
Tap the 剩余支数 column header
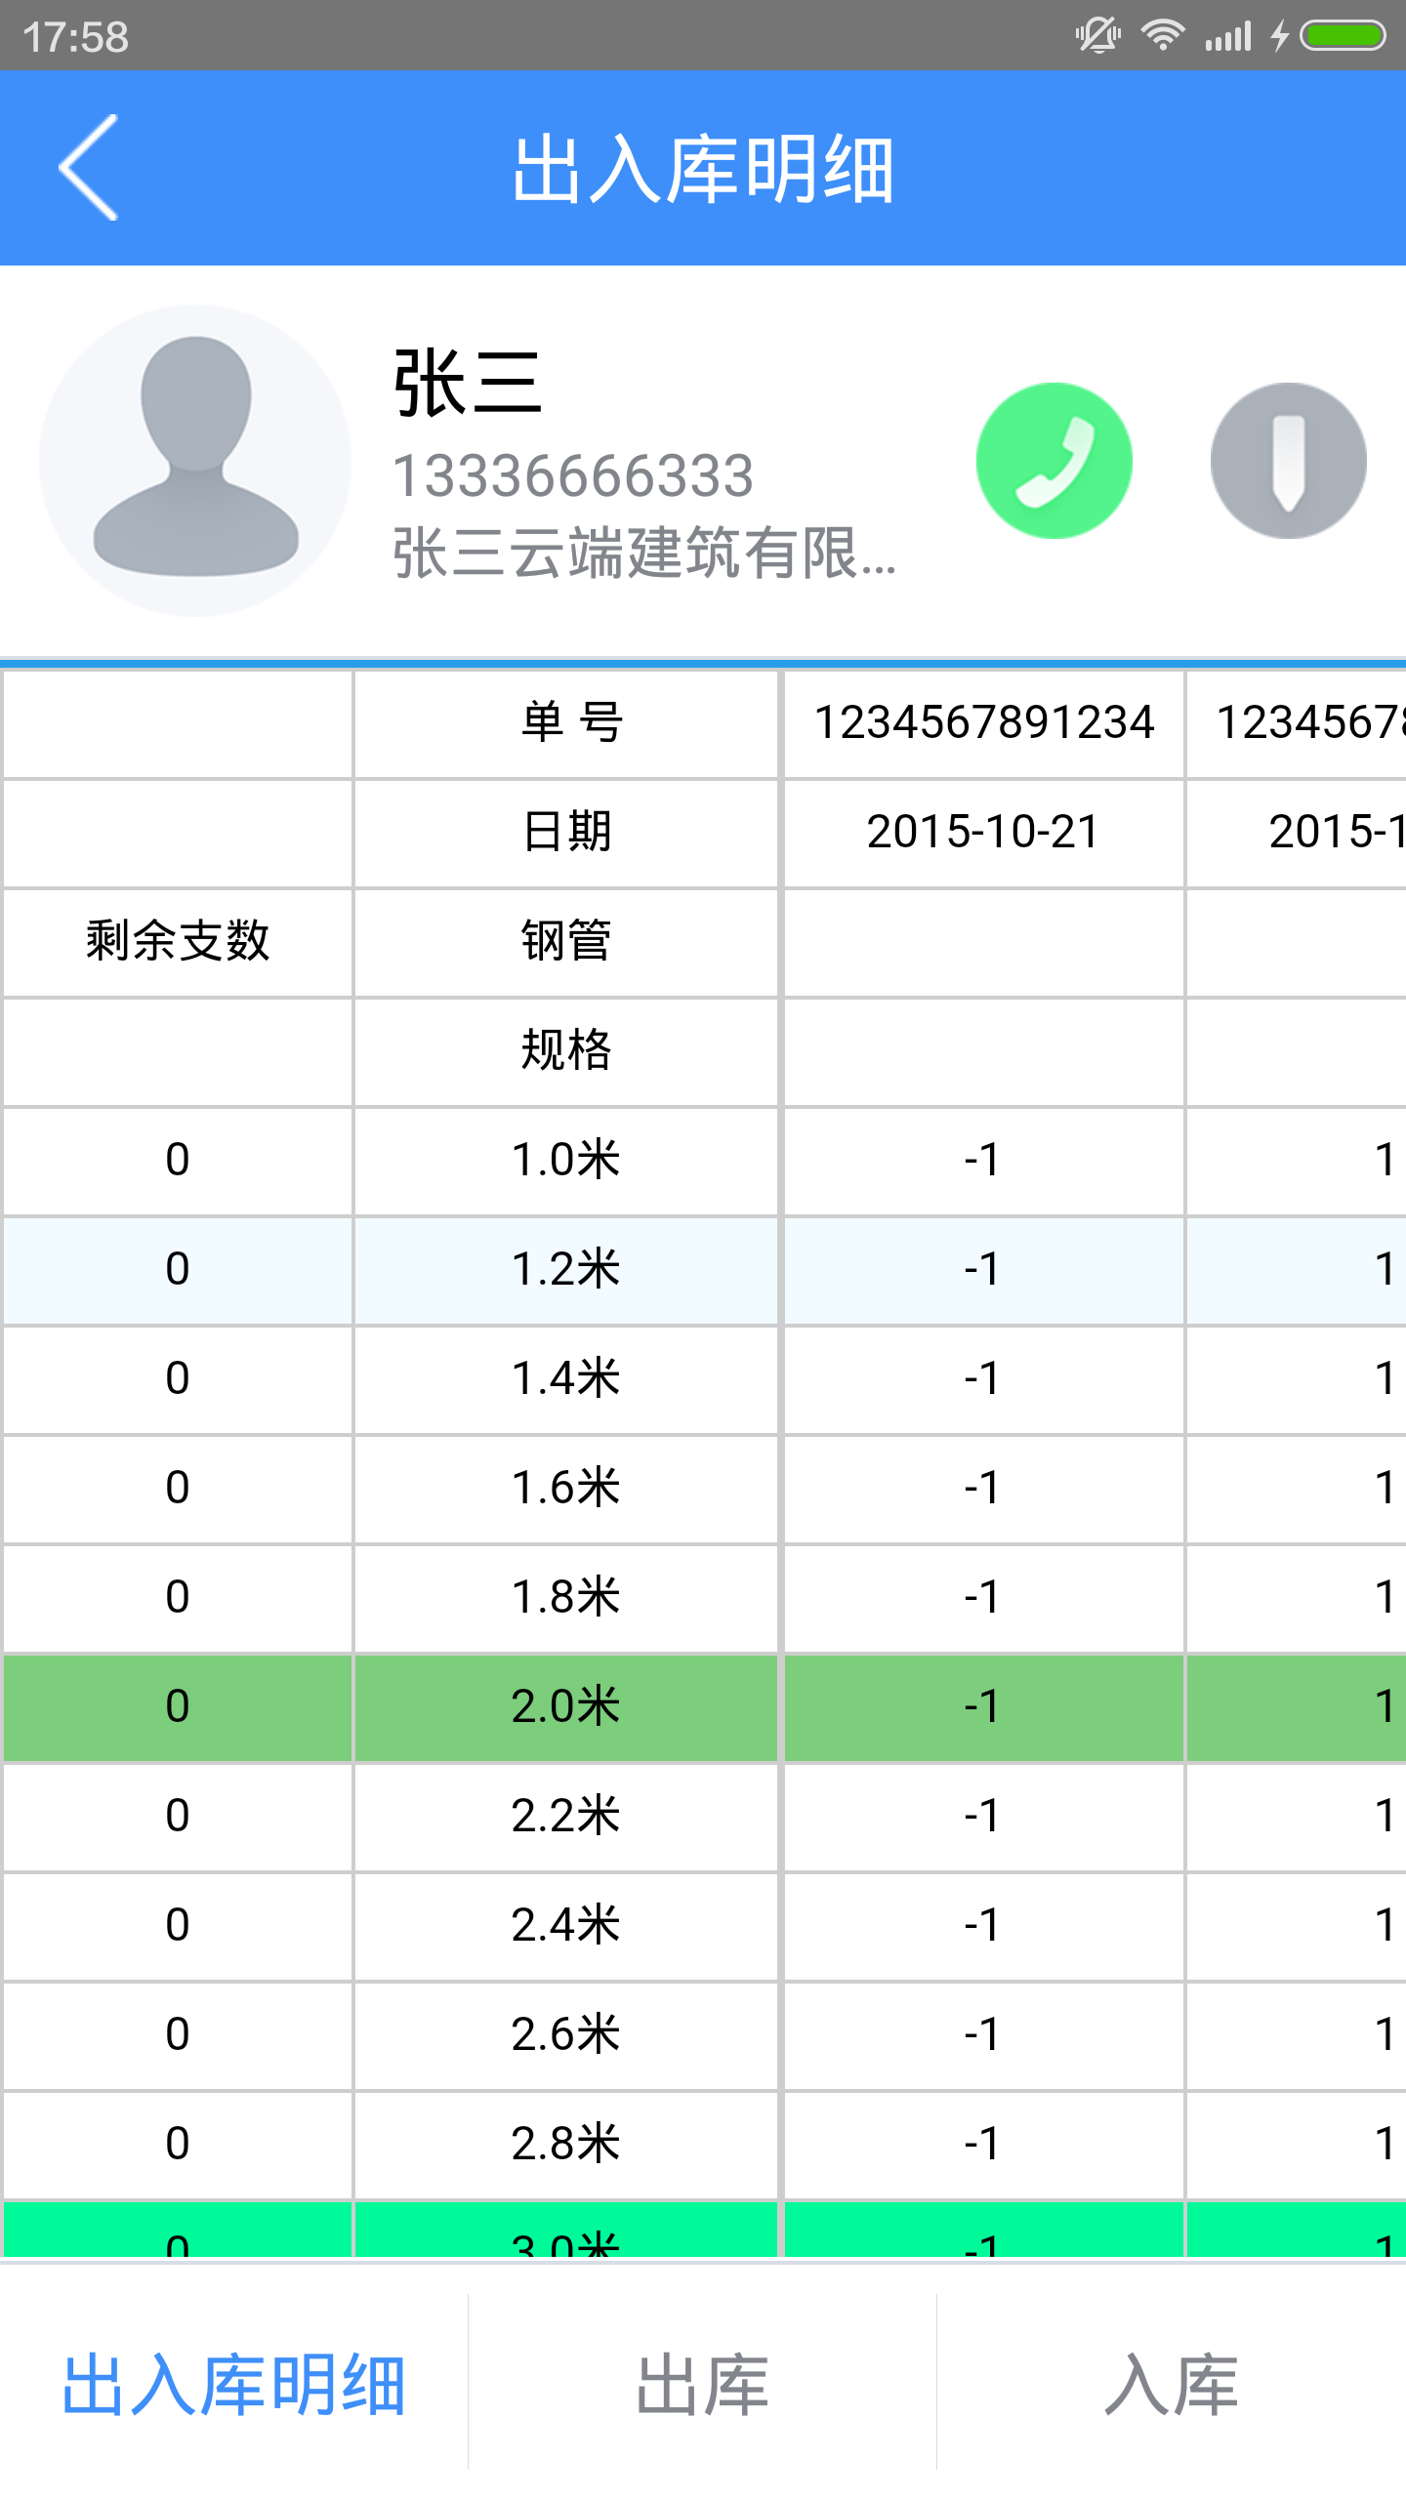(x=178, y=942)
